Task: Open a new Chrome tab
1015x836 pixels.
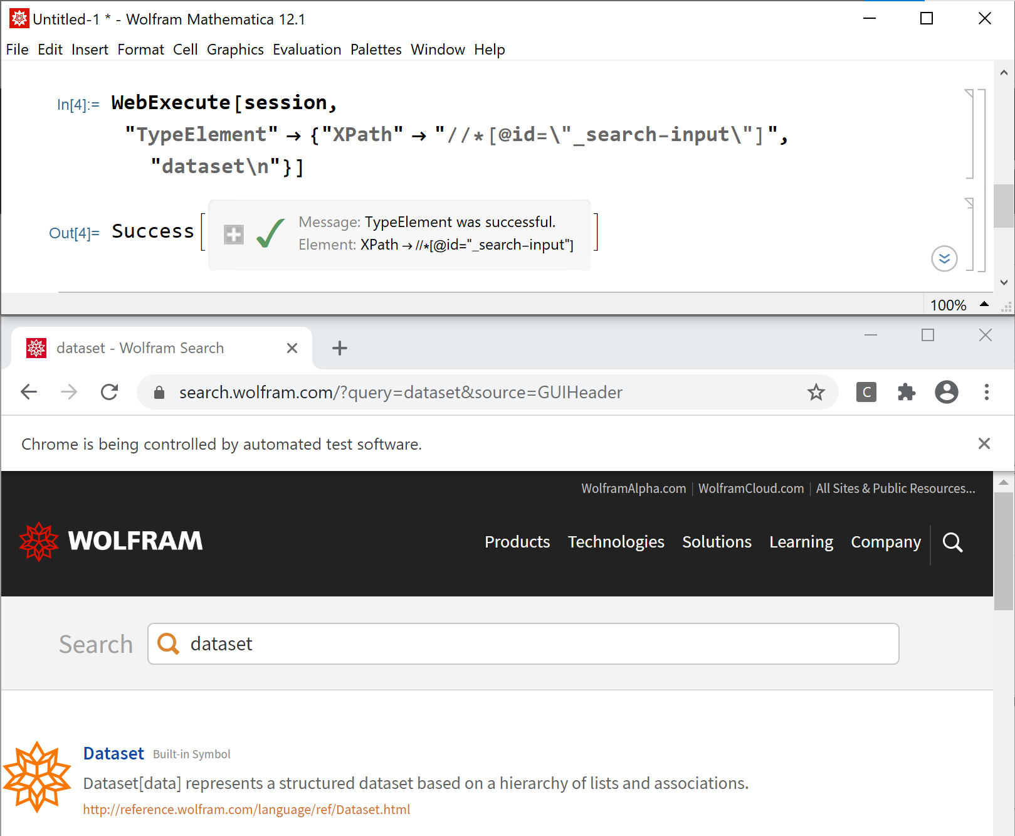Action: tap(339, 348)
